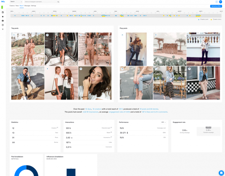Click the '10 days' link in summary
This screenshot has height=176, width=225.
[x=88, y=109]
